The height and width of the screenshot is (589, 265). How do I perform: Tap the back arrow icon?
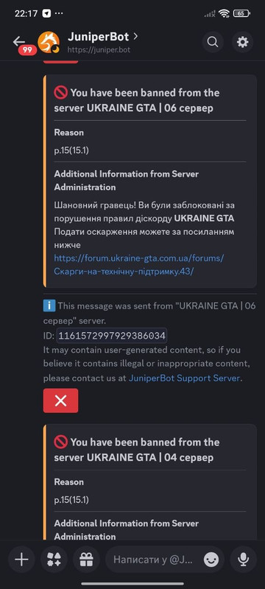pos(18,41)
